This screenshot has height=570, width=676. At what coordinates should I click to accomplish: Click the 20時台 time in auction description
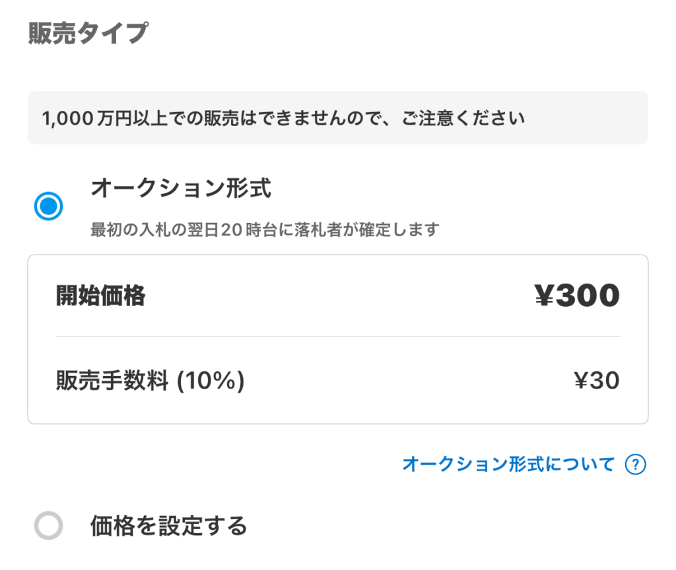245,230
